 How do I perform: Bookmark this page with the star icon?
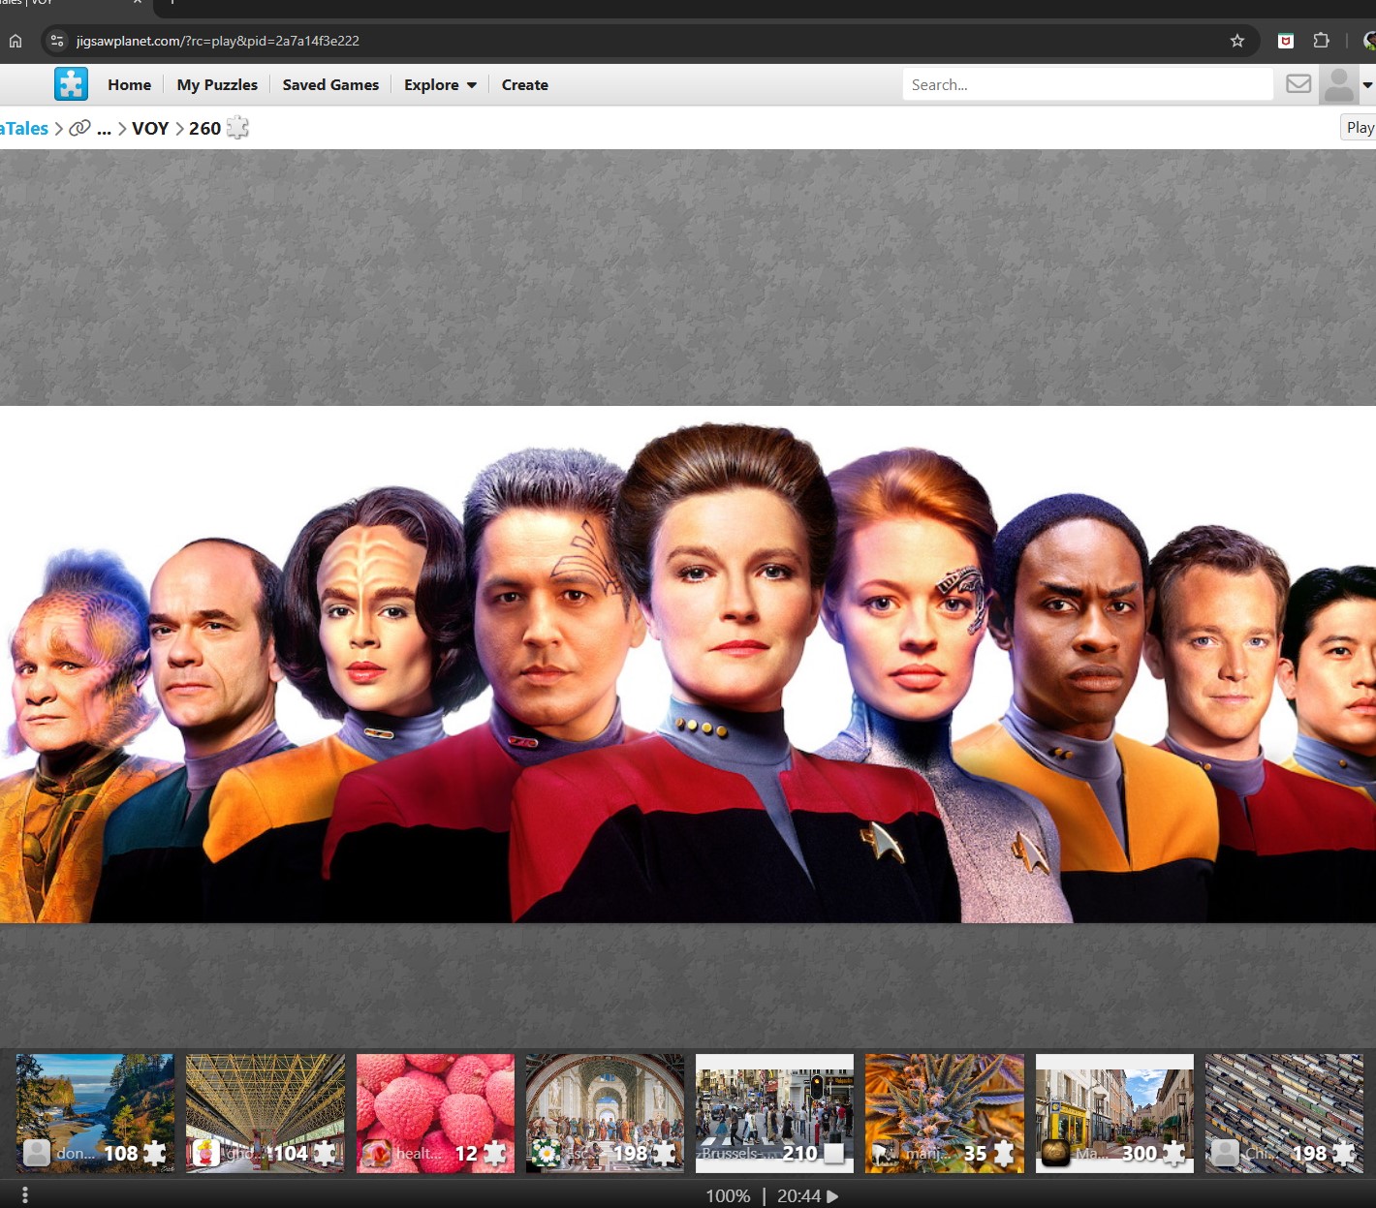click(x=1237, y=41)
